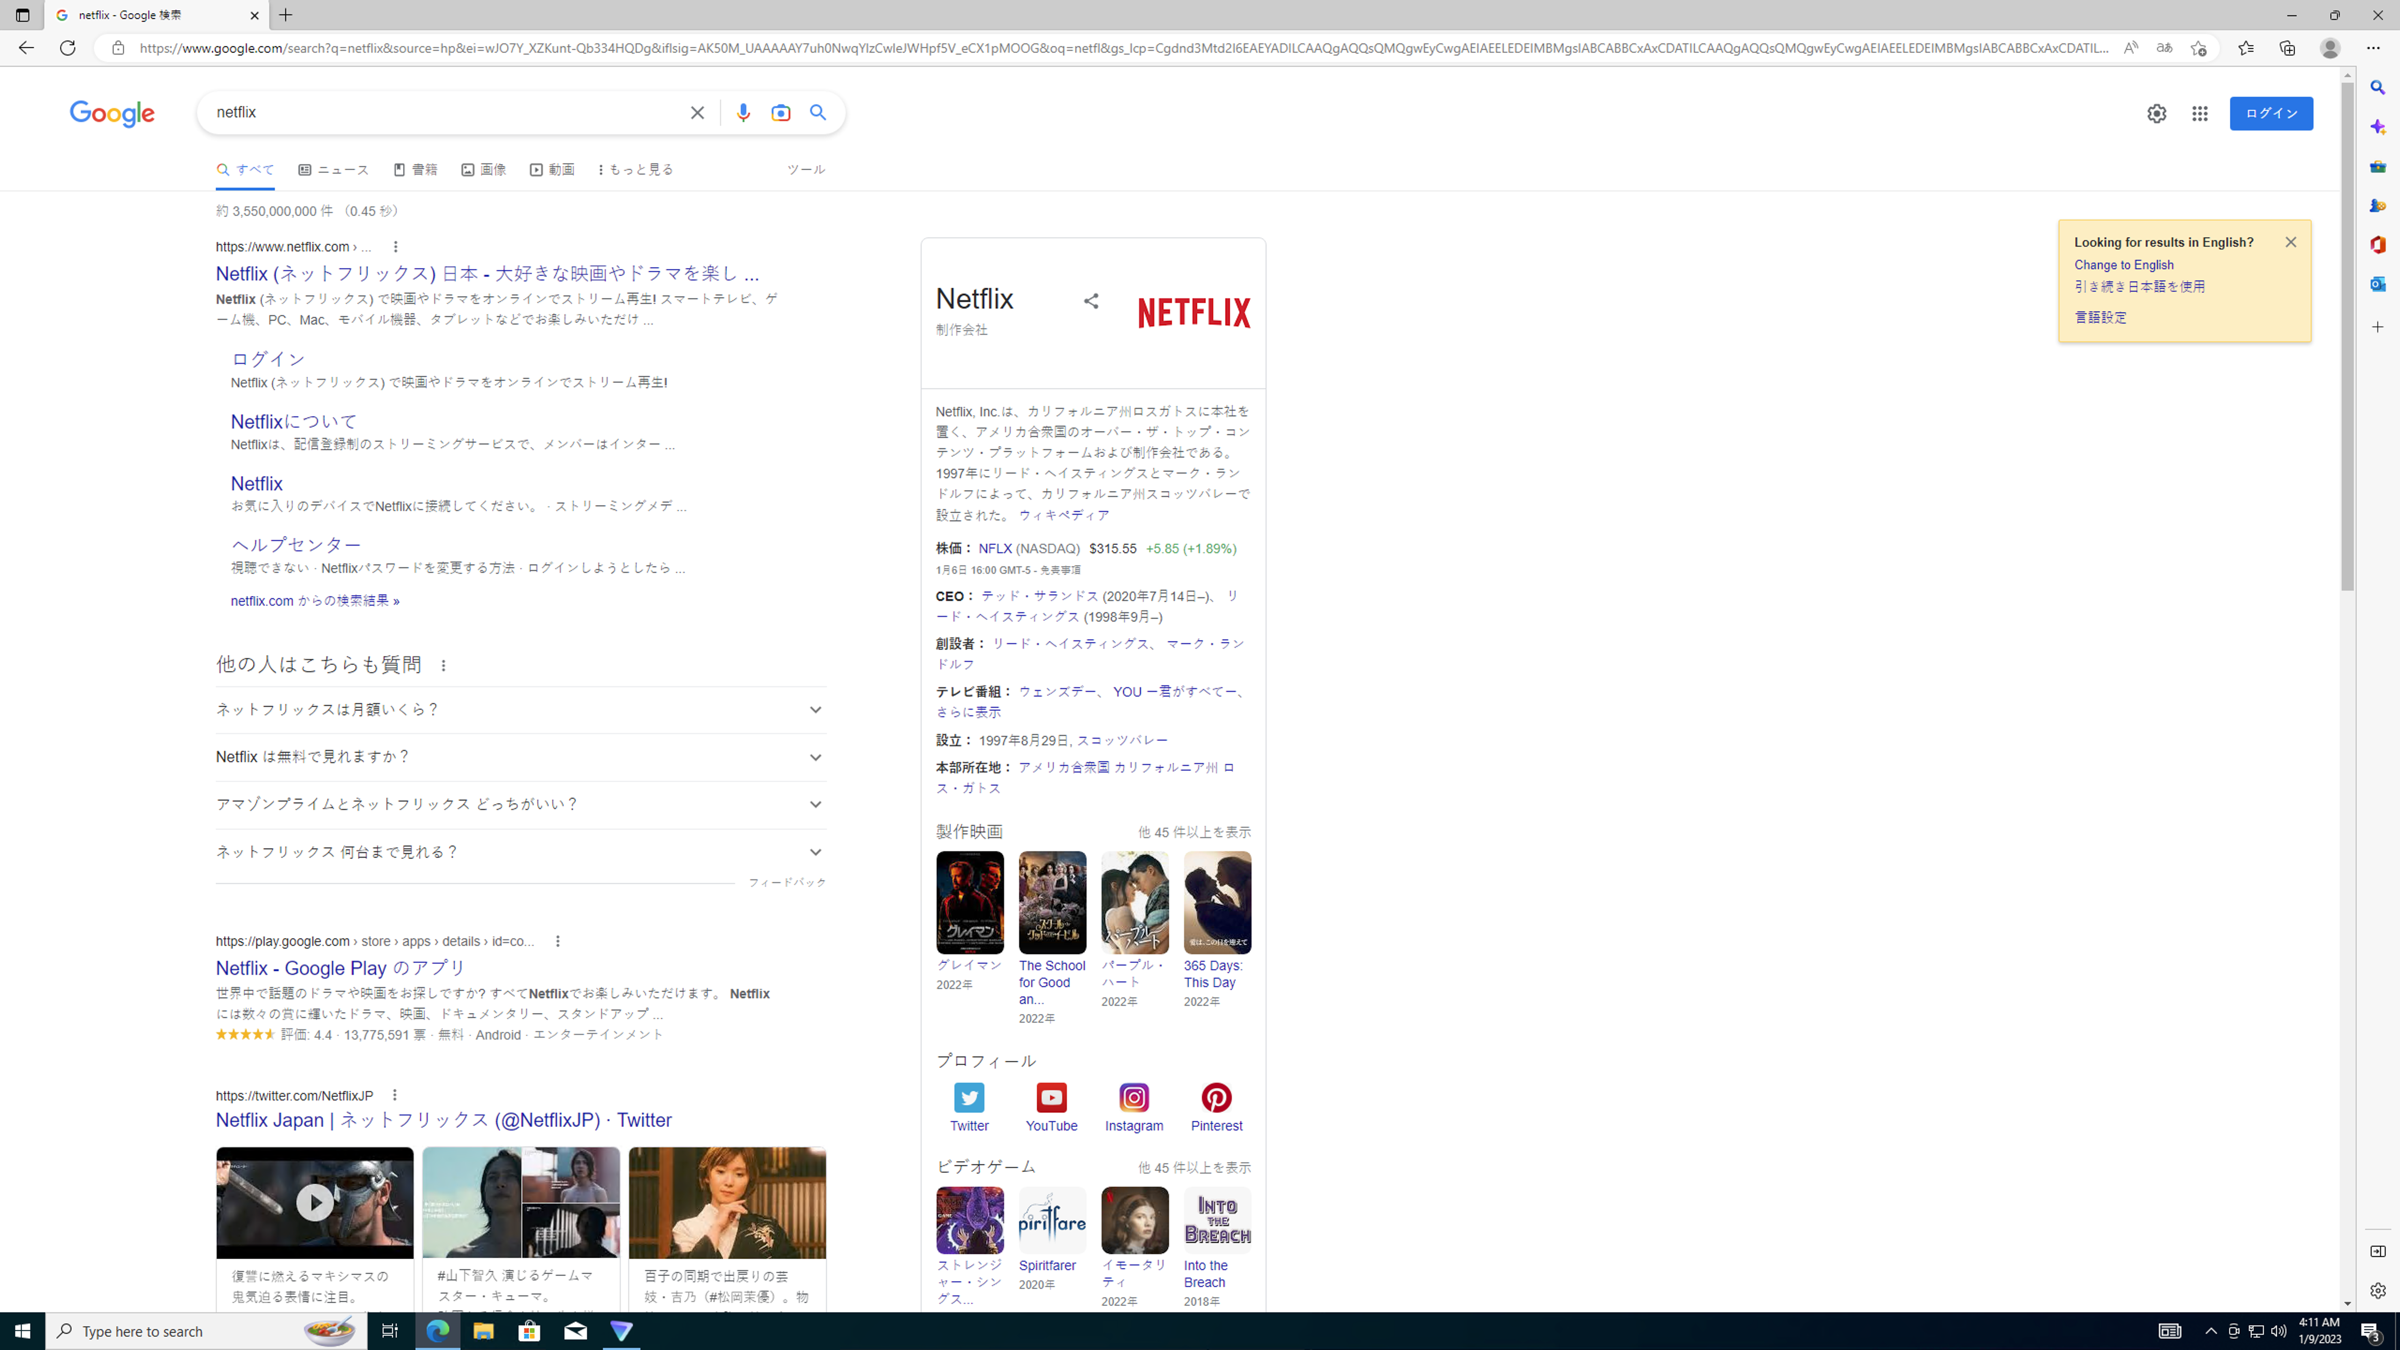Click the ログイン sign-in button

coord(2271,113)
